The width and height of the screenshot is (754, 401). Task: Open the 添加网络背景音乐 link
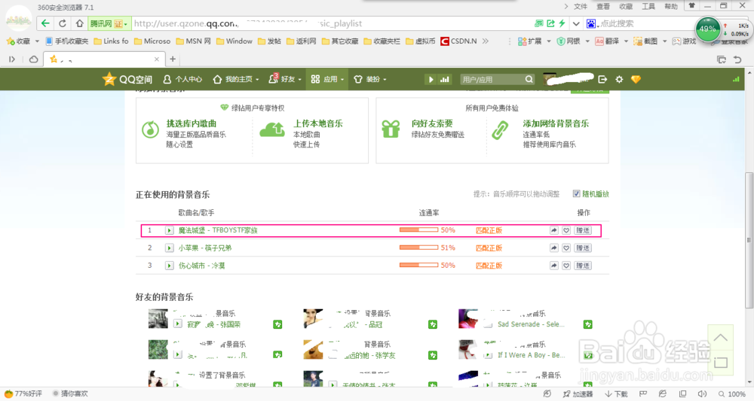556,123
